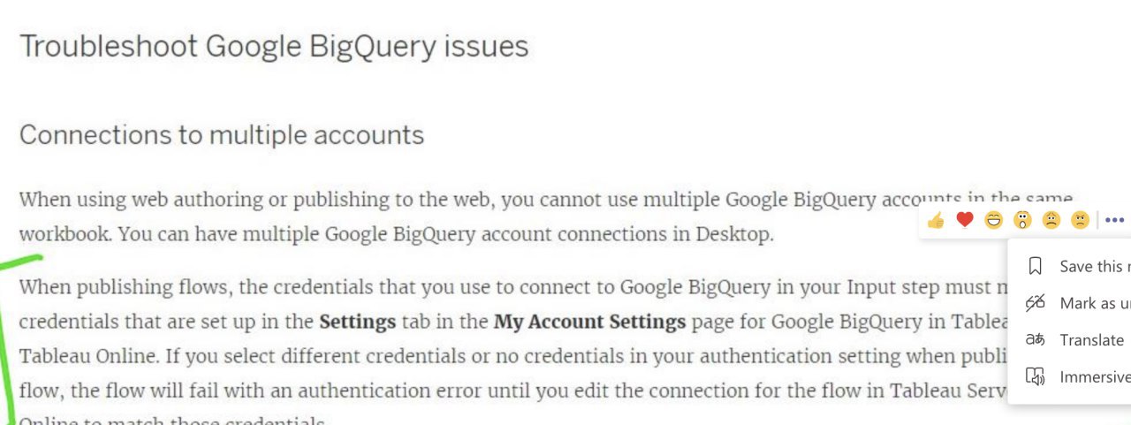Image resolution: width=1131 pixels, height=425 pixels.
Task: Add a red heart reaction
Action: (965, 220)
